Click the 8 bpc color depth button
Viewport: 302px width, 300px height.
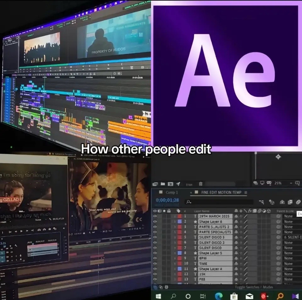coord(189,185)
